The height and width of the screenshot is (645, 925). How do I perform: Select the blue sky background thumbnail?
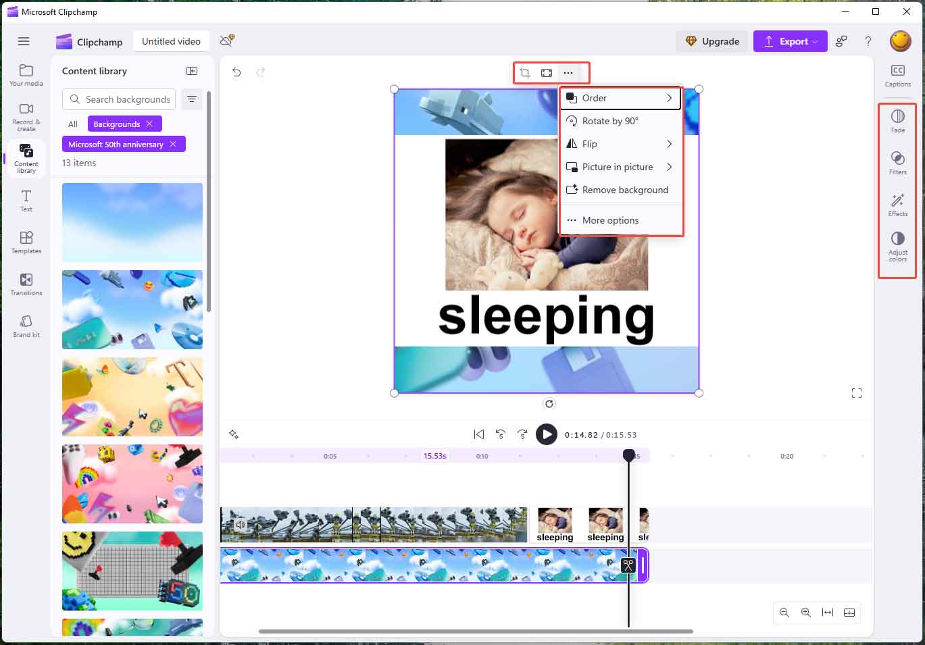point(132,223)
